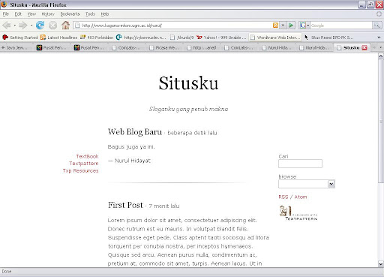Click the Situsku site title heading
Screen dimensions: 384x277
point(188,83)
